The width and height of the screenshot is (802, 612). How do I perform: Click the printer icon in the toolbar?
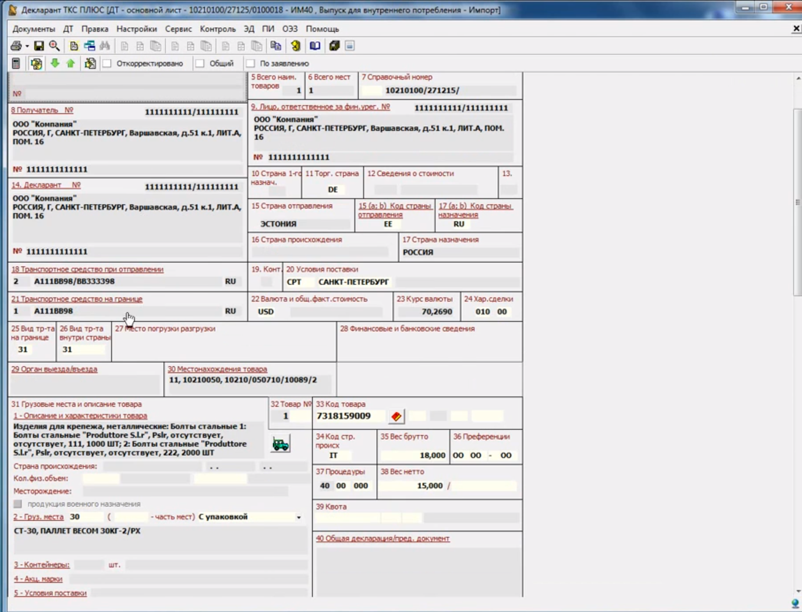coord(15,46)
